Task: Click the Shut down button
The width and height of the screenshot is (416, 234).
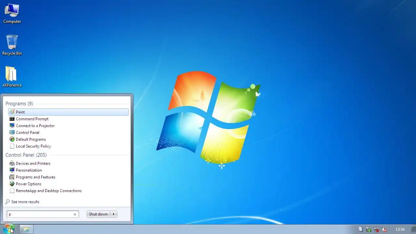Action: tap(98, 214)
